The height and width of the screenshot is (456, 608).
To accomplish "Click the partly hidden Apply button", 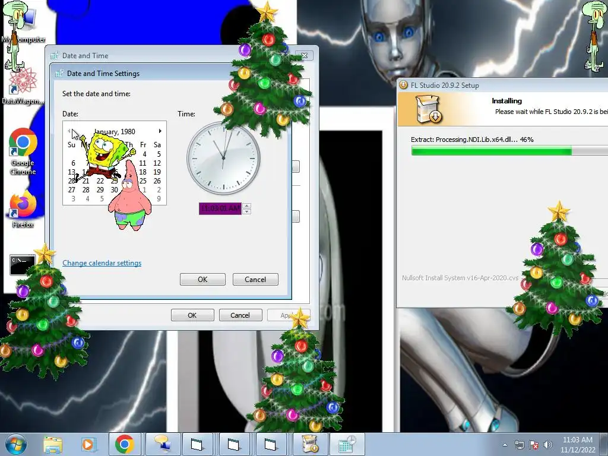I will pos(289,315).
